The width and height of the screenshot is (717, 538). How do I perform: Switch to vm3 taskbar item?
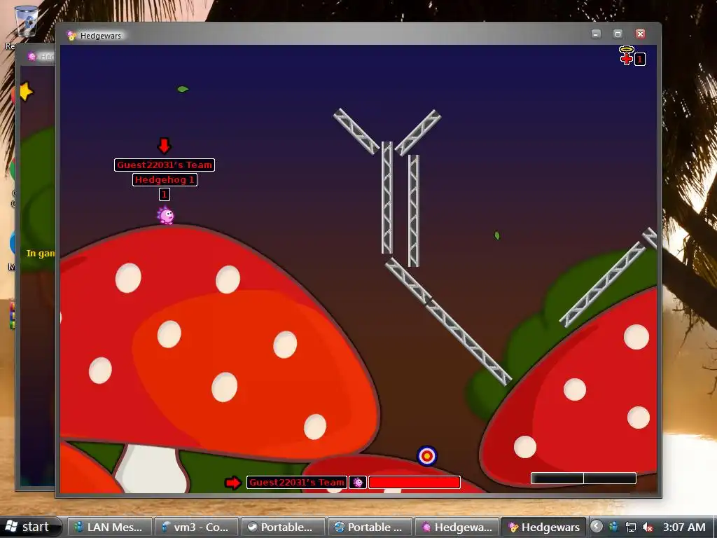pos(196,527)
